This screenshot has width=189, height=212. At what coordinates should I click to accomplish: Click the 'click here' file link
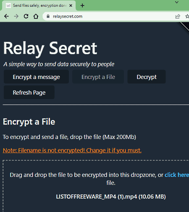tap(177, 175)
